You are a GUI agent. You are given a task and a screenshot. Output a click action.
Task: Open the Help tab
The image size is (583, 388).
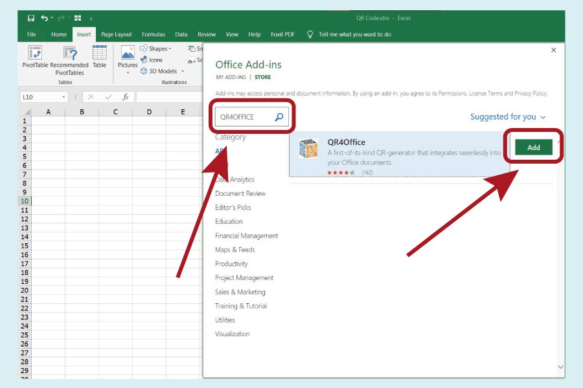pyautogui.click(x=255, y=34)
